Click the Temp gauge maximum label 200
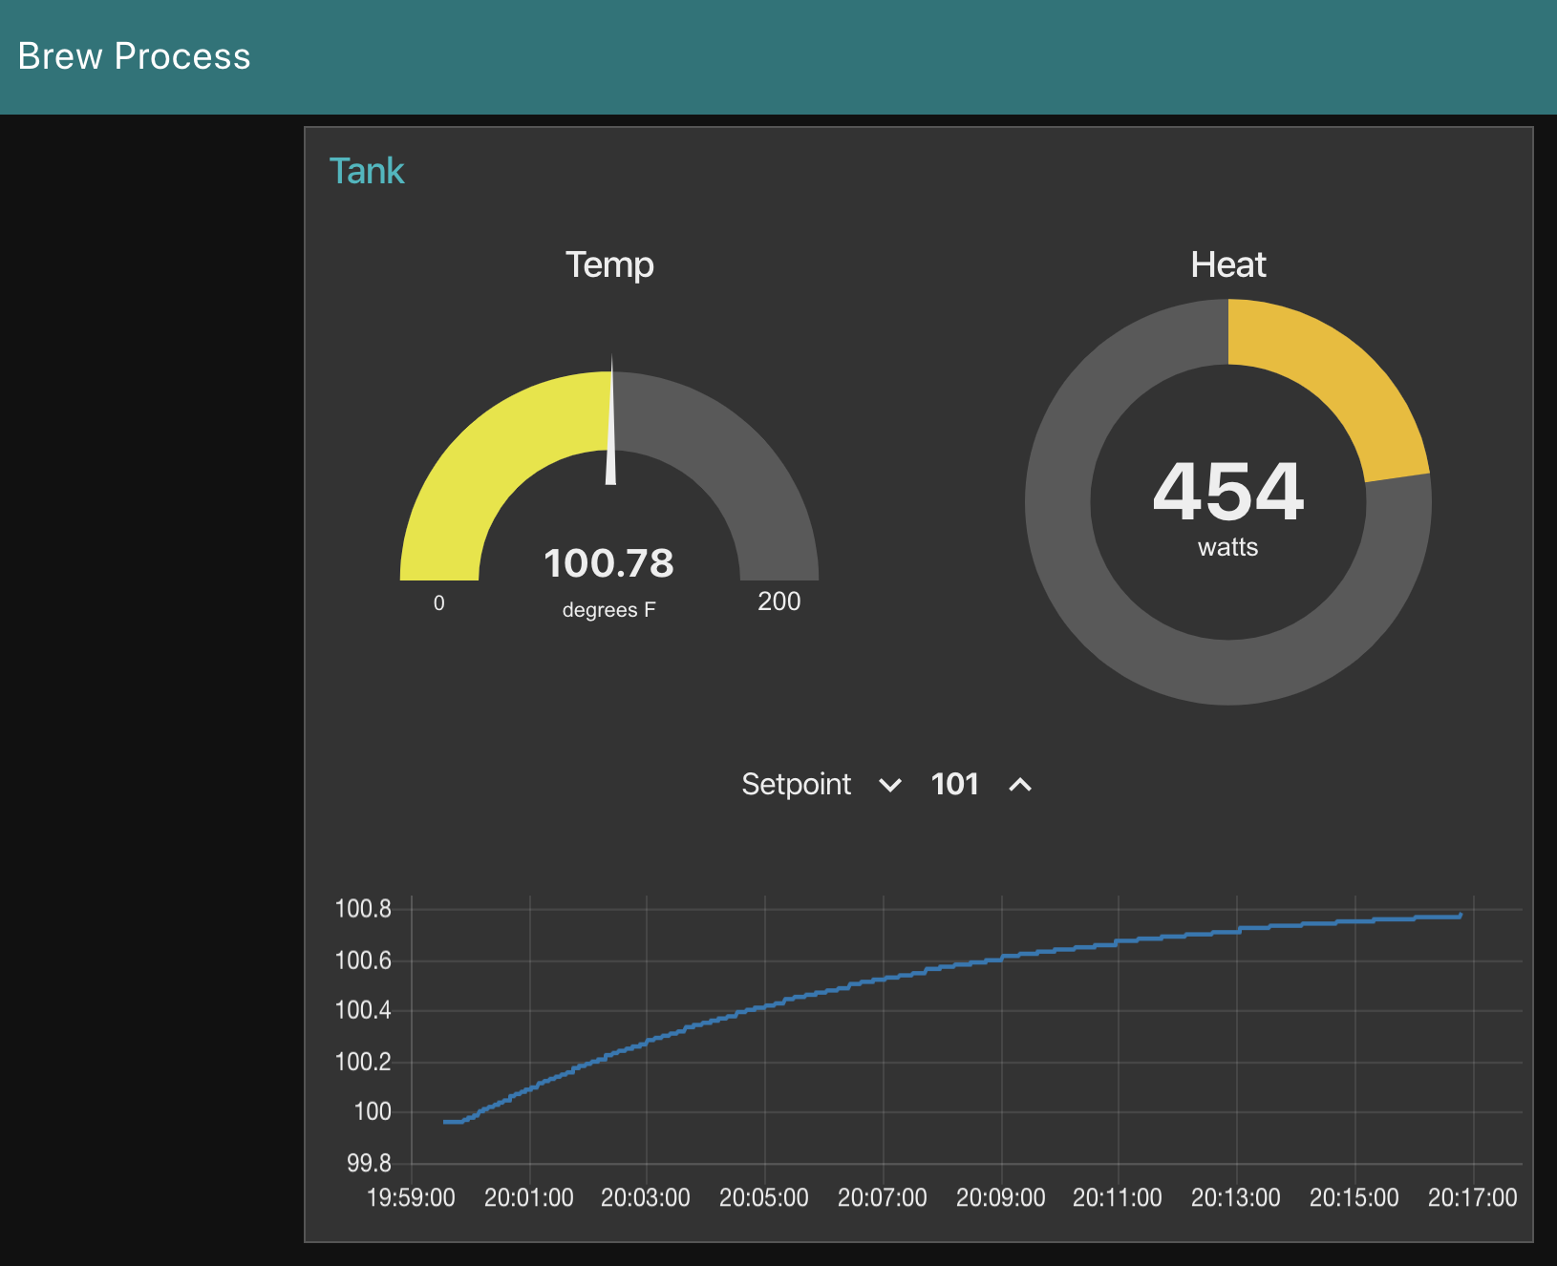 pyautogui.click(x=779, y=601)
